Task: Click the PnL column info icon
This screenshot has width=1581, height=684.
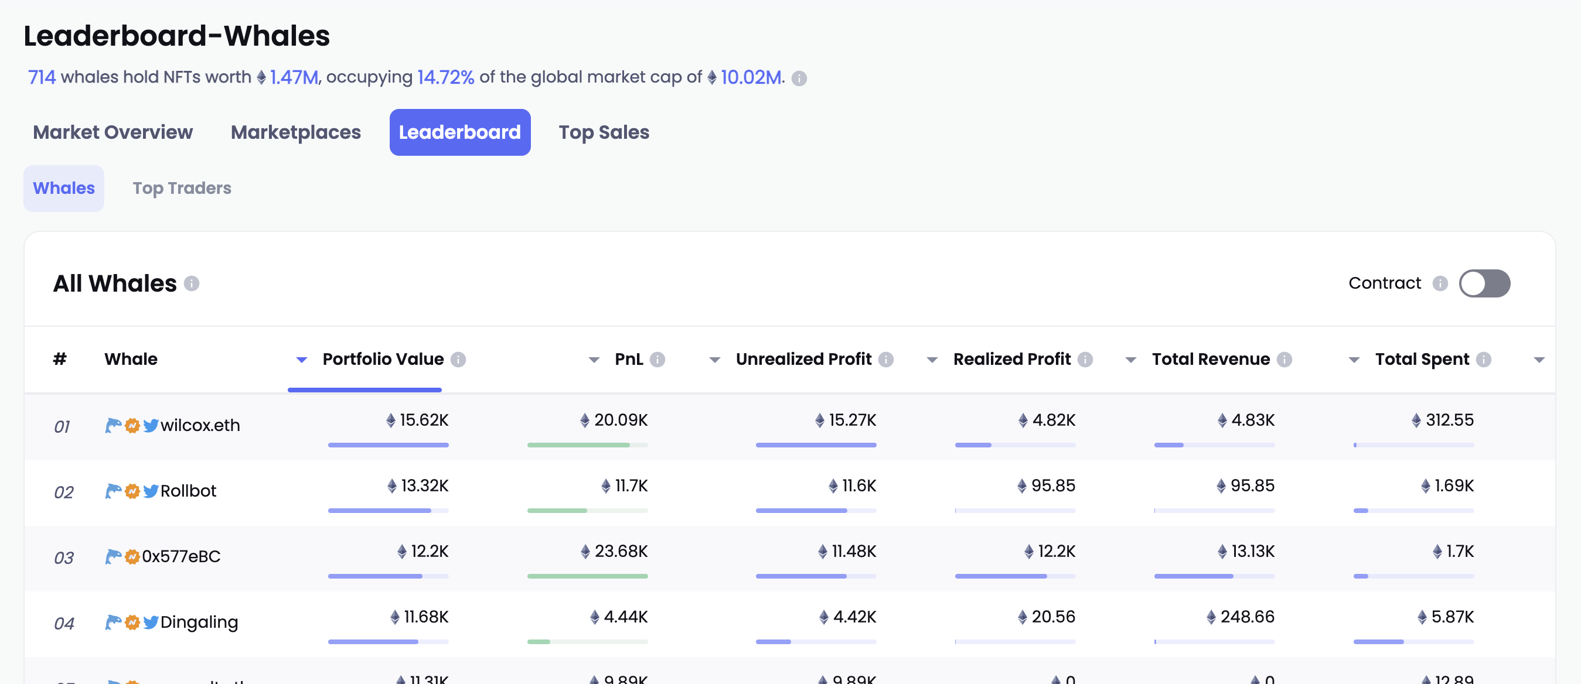Action: [x=657, y=360]
